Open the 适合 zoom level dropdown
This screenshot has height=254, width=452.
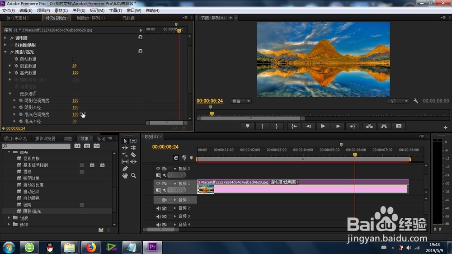tap(240, 101)
